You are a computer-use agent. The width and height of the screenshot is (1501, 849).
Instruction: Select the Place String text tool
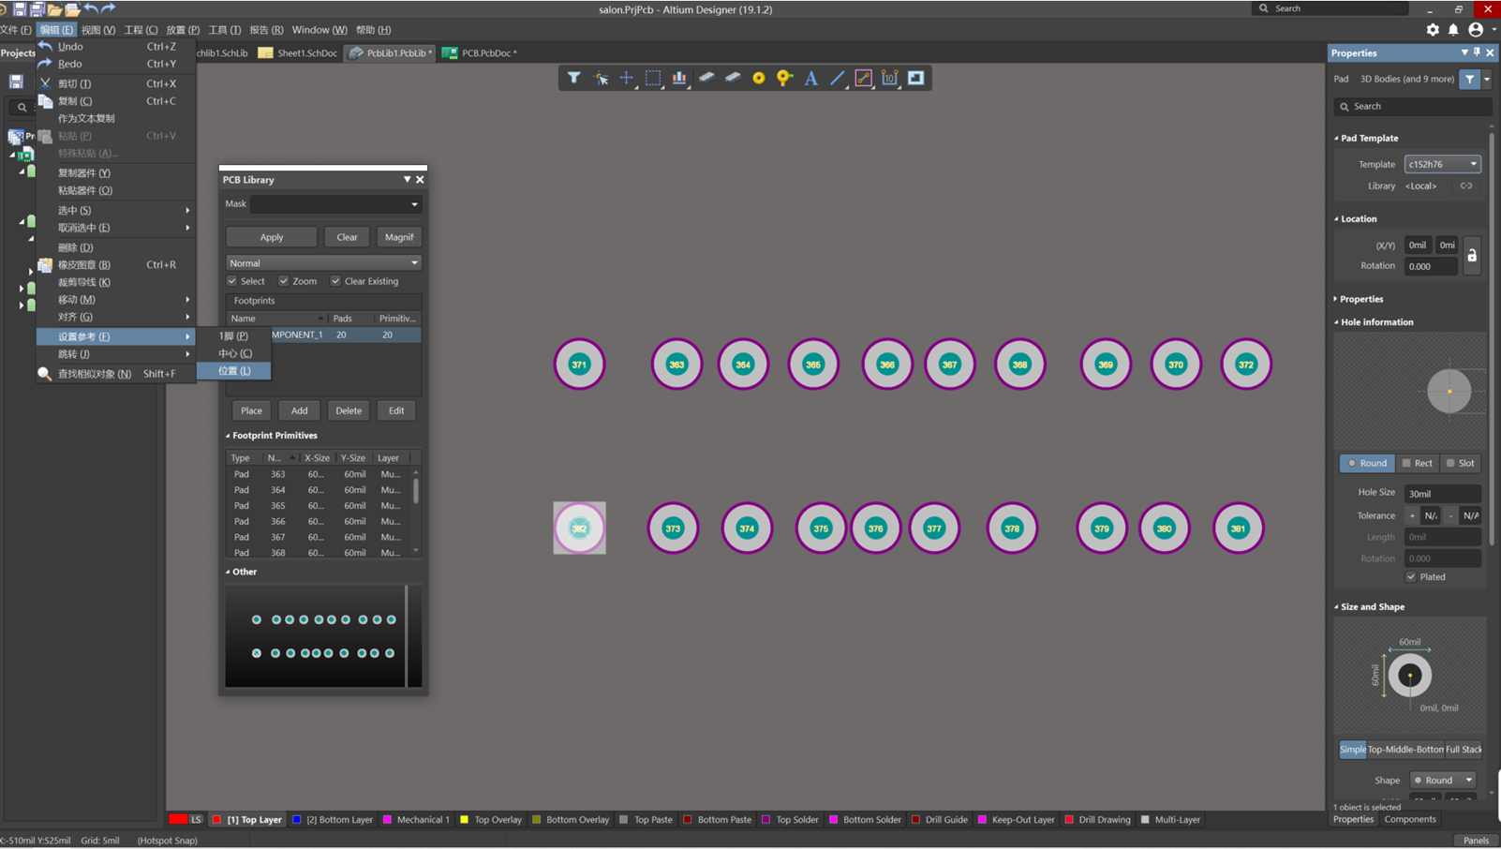(x=811, y=78)
